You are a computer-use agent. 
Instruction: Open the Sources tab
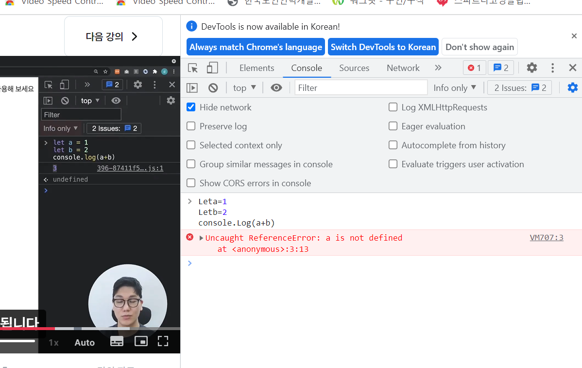[x=354, y=68]
